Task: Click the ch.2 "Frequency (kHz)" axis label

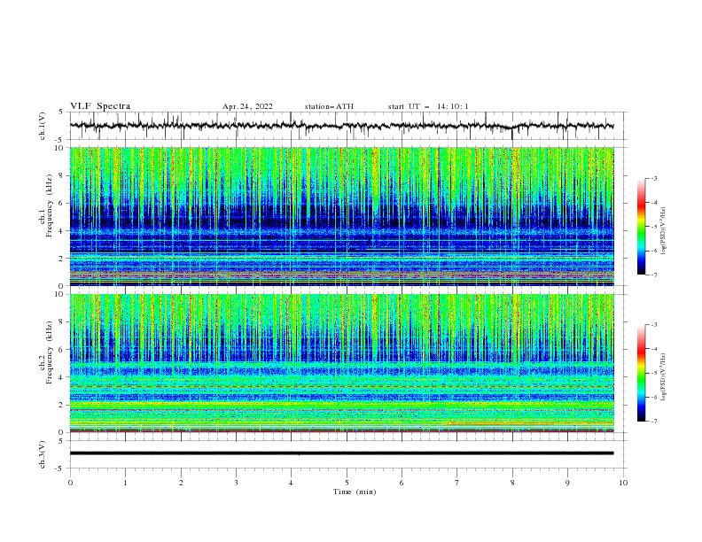Action: click(49, 352)
